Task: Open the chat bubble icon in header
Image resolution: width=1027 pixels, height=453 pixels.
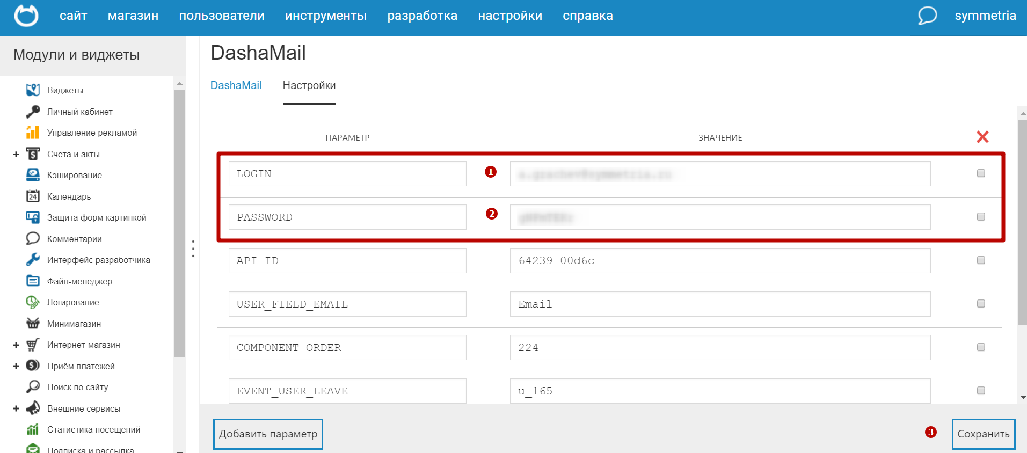Action: coord(927,16)
